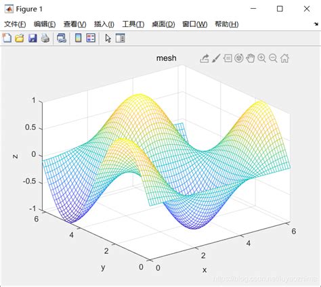Image resolution: width=321 pixels, height=287 pixels.
Task: Click the z axis label
Action: click(x=16, y=156)
